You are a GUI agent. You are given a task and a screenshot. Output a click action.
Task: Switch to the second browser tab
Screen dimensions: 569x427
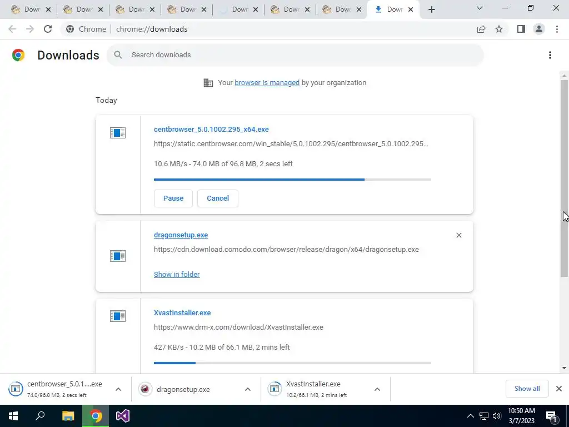coord(78,9)
